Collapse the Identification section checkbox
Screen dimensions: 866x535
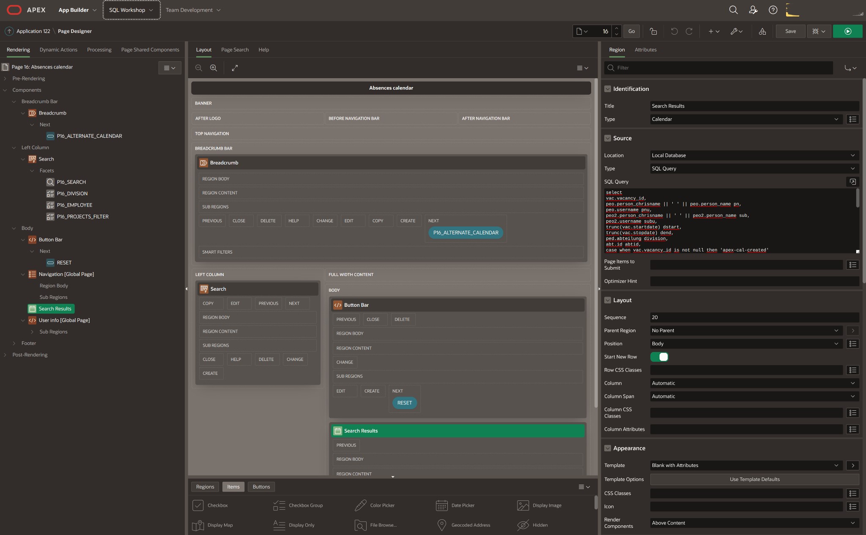point(608,89)
